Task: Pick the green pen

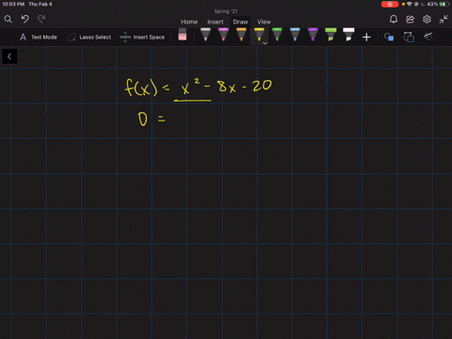Action: click(x=277, y=35)
